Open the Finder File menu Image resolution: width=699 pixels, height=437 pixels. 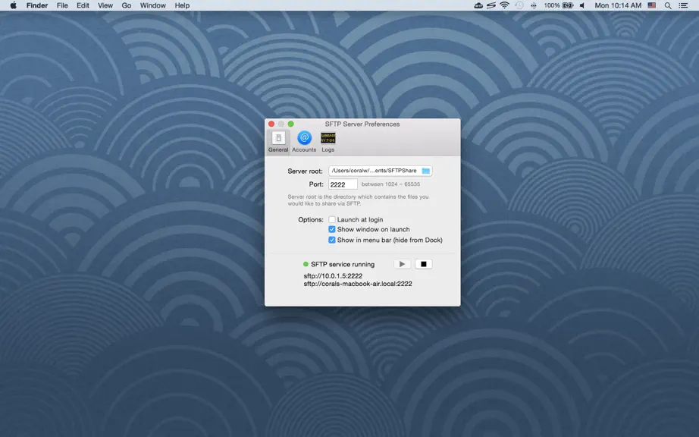62,5
